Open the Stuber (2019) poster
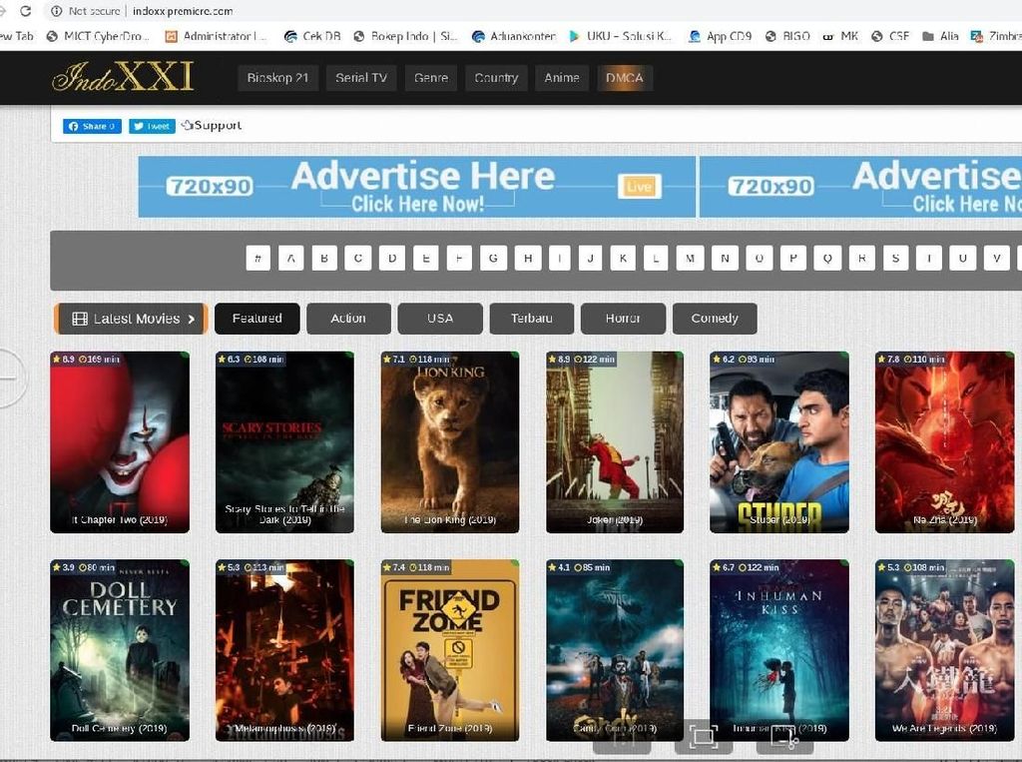Screen dimensions: 1022x762 779,442
